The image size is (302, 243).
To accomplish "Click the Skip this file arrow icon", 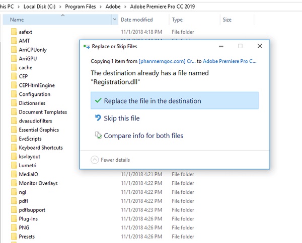I will click(x=98, y=118).
